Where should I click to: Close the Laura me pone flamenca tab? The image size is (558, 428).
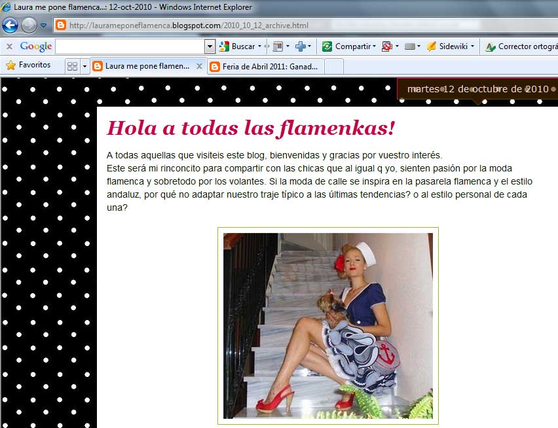[199, 66]
